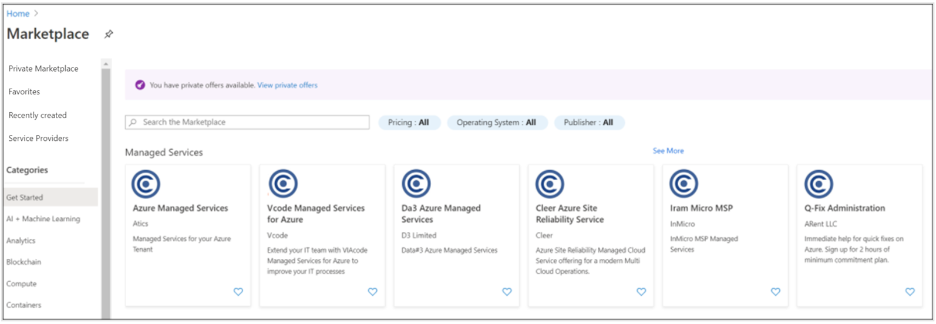This screenshot has width=936, height=324.
Task: Open the Operating System filter
Action: pyautogui.click(x=496, y=123)
